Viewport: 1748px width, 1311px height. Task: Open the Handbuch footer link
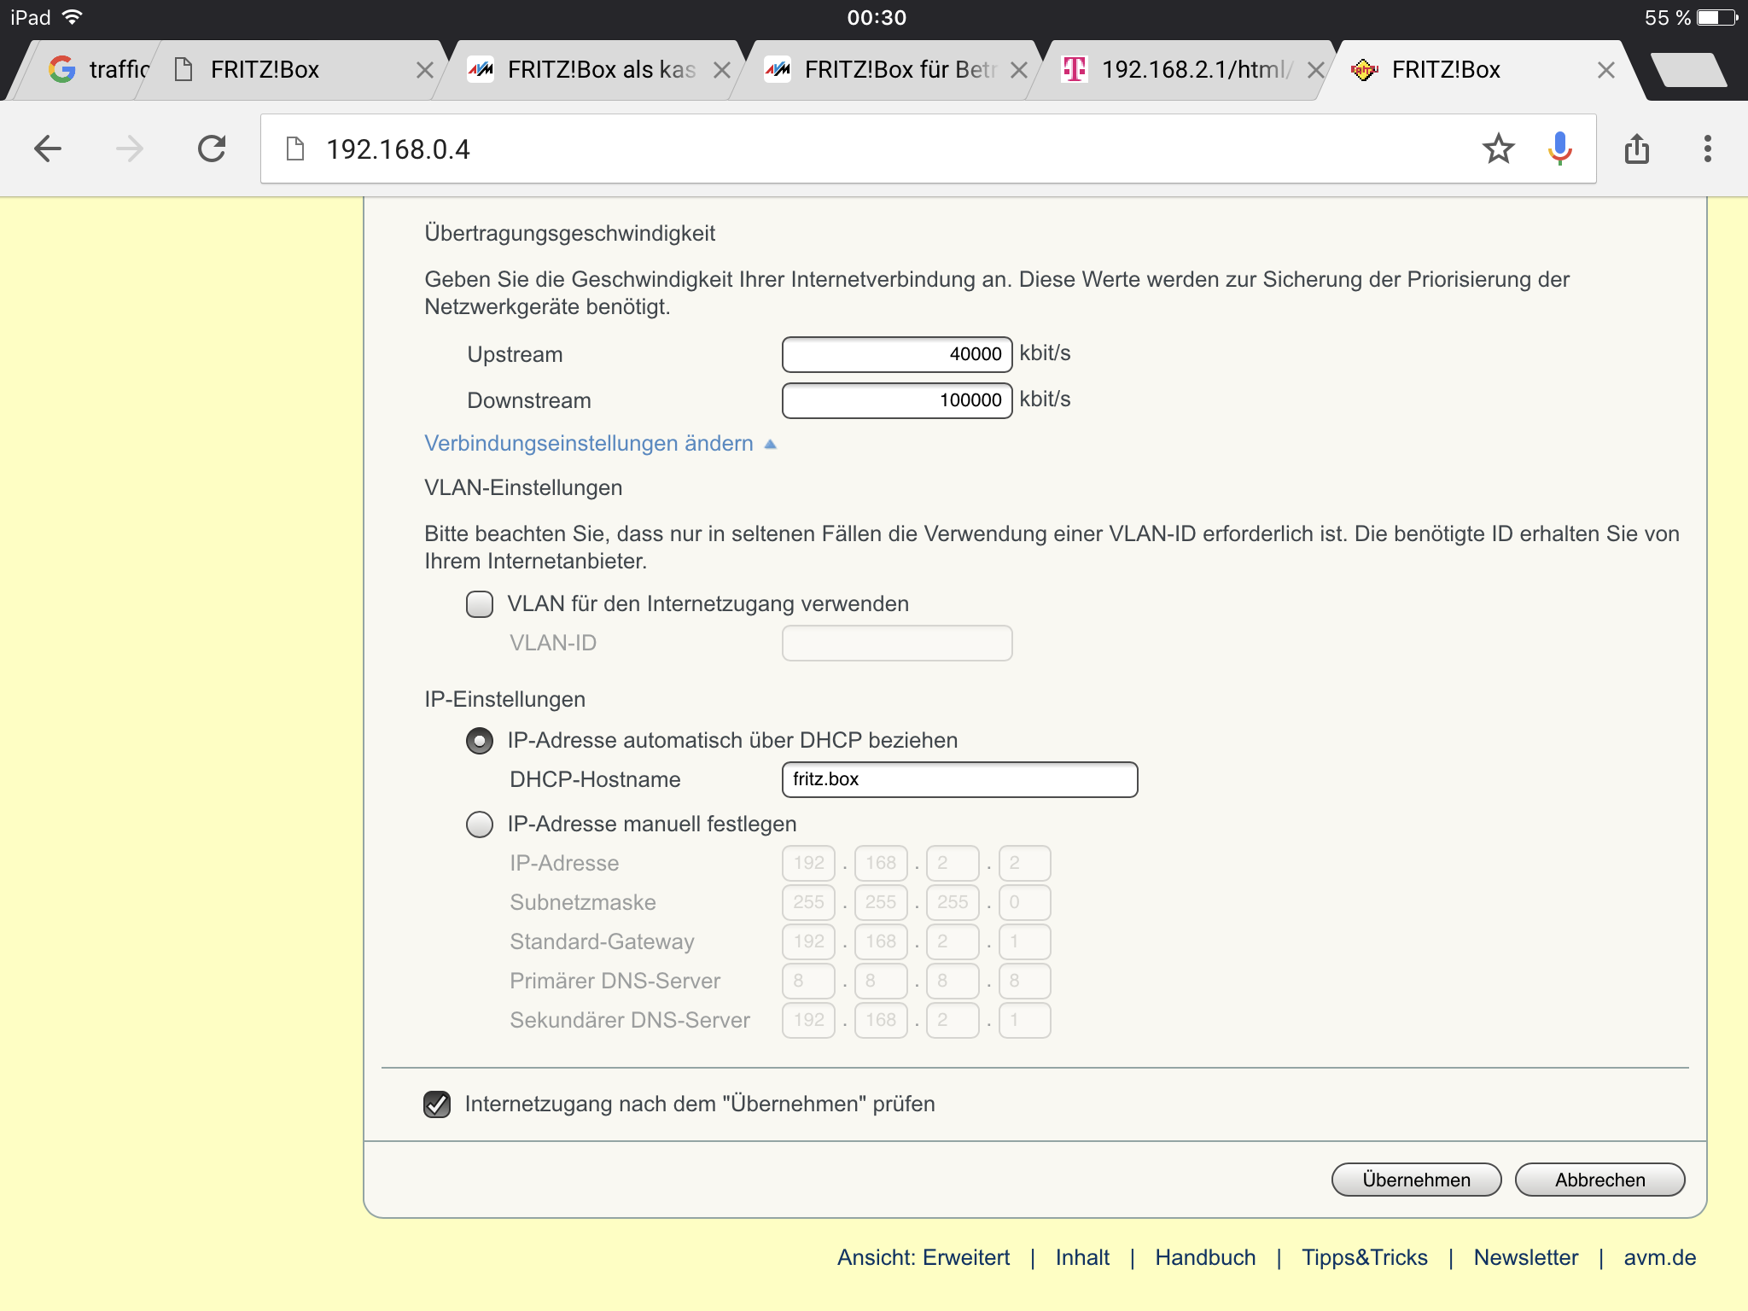click(x=1205, y=1257)
